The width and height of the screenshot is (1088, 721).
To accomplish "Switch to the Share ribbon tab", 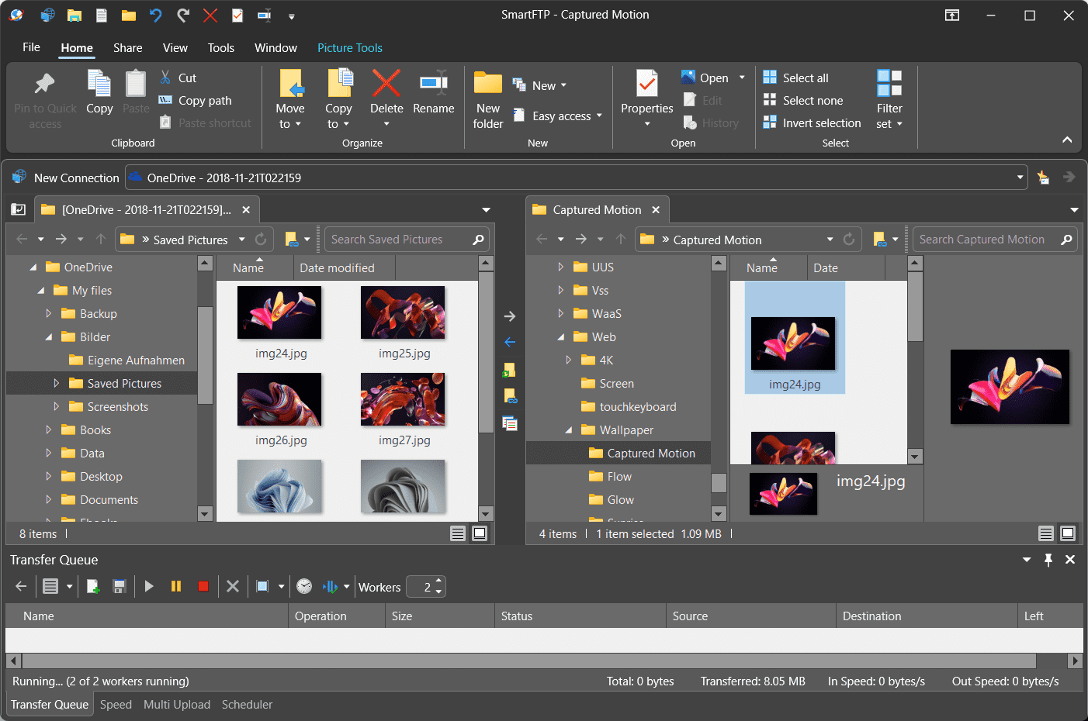I will tap(128, 47).
